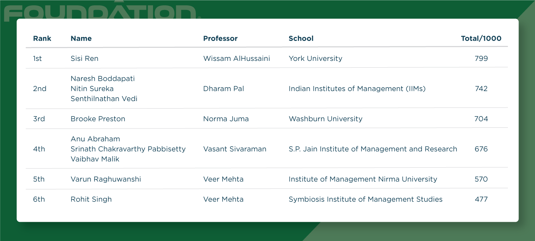Click the 799 total score
535x241 pixels.
click(x=481, y=58)
